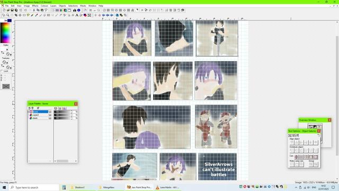339x191 pixels.
Task: Select the Text tool (letter A)
Action: (x=77, y=15)
